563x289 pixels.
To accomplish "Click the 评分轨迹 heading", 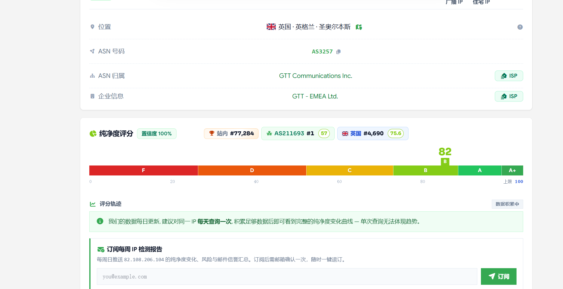I will pyautogui.click(x=110, y=204).
